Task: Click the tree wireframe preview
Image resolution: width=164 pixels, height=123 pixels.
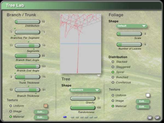Action: pyautogui.click(x=81, y=44)
